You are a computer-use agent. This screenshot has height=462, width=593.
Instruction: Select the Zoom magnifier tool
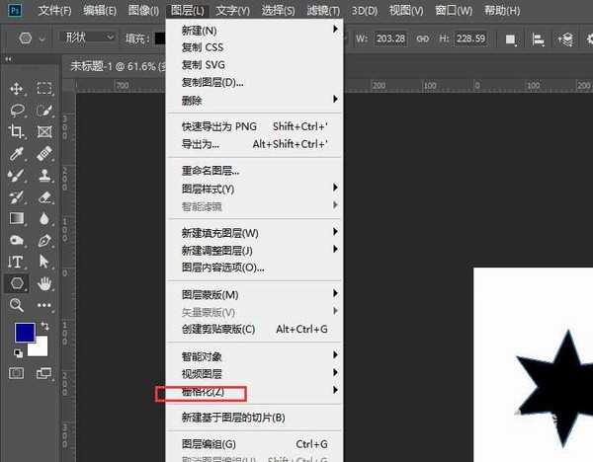16,305
